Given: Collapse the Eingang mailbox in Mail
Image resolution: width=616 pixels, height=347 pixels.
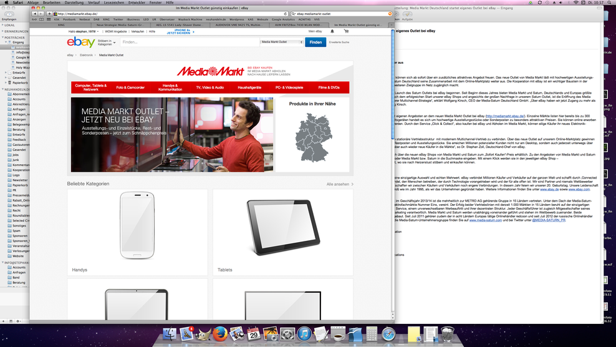Looking at the screenshot, I should [6, 42].
